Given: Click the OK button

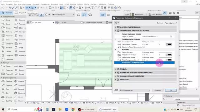Looking at the screenshot, I should [171, 90].
